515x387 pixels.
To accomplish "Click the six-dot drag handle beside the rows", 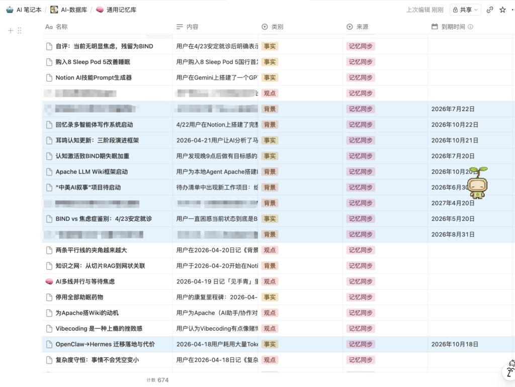I will coord(20,31).
